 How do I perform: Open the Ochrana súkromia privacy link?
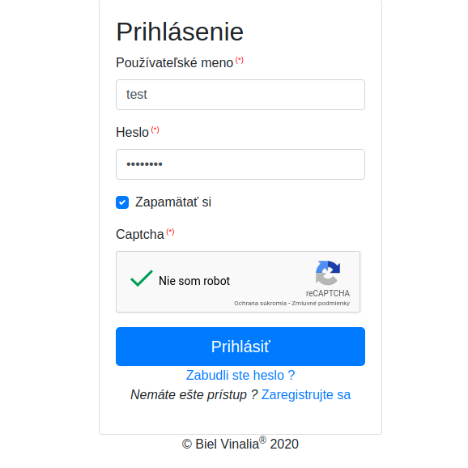point(260,304)
